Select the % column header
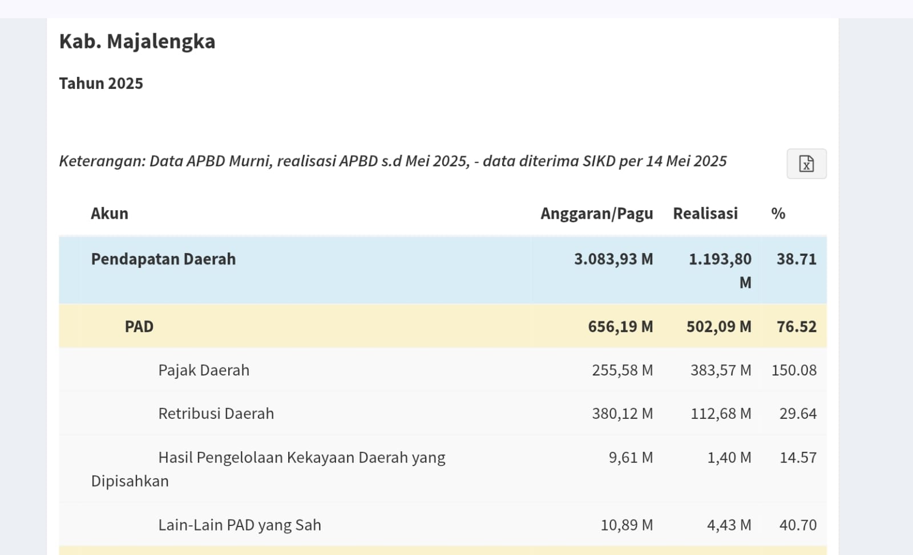The width and height of the screenshot is (913, 555). click(778, 214)
